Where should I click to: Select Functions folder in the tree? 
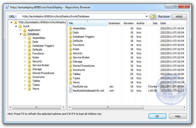pos(38,54)
